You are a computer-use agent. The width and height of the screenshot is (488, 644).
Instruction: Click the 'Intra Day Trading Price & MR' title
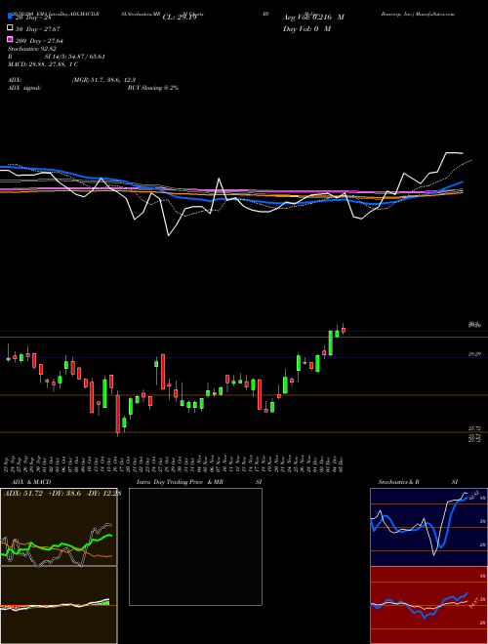pyautogui.click(x=180, y=482)
